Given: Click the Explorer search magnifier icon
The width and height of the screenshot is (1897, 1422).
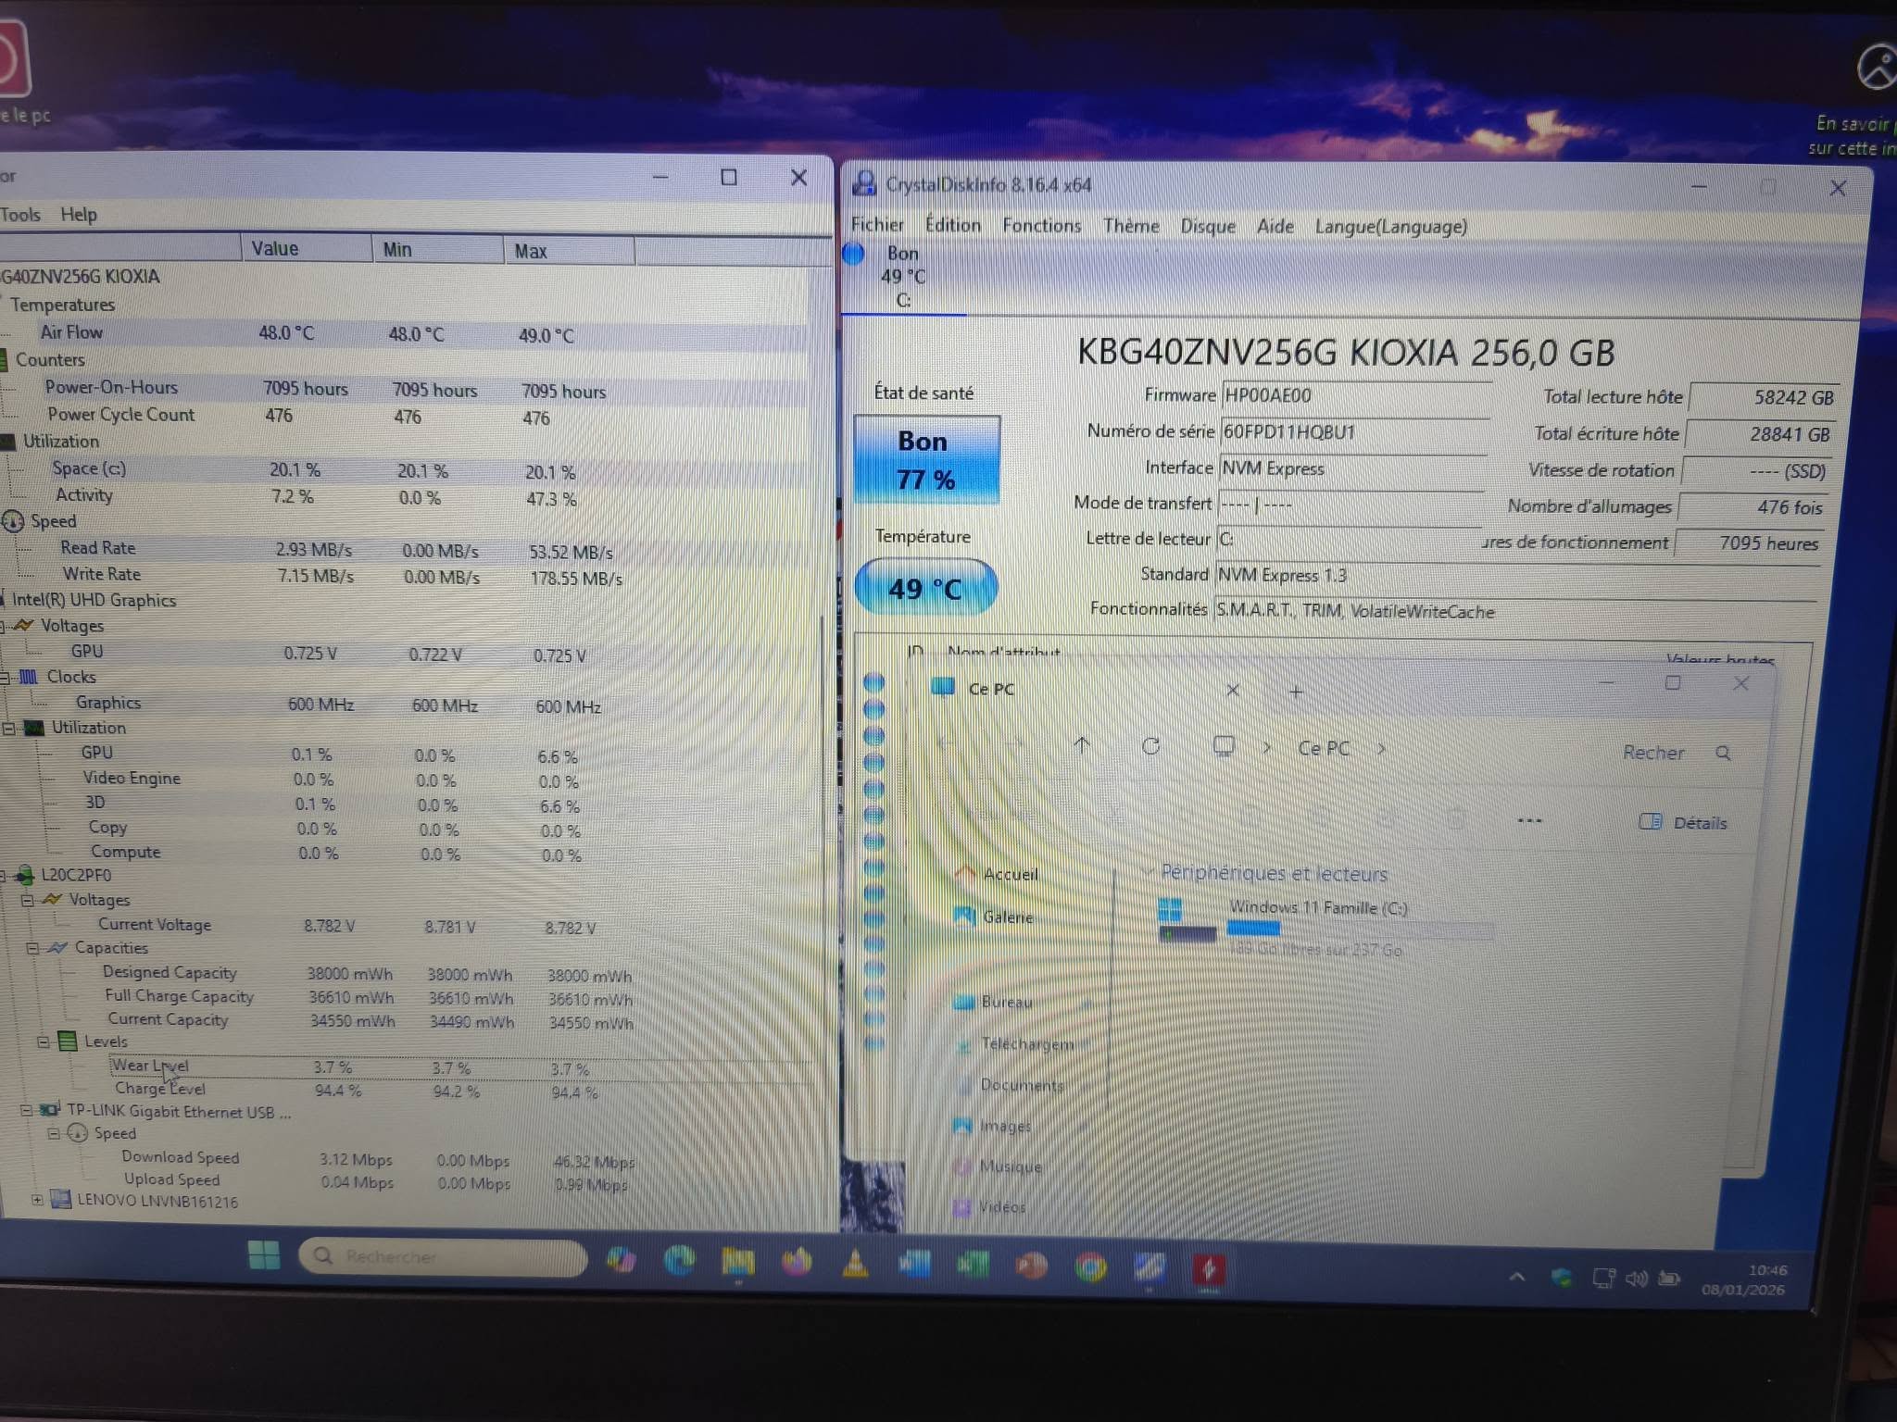Looking at the screenshot, I should pyautogui.click(x=1723, y=753).
